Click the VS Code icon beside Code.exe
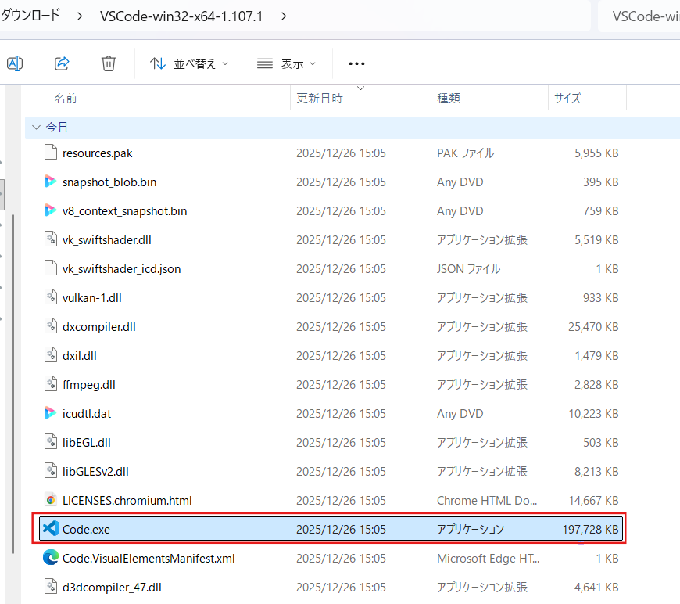 tap(51, 529)
